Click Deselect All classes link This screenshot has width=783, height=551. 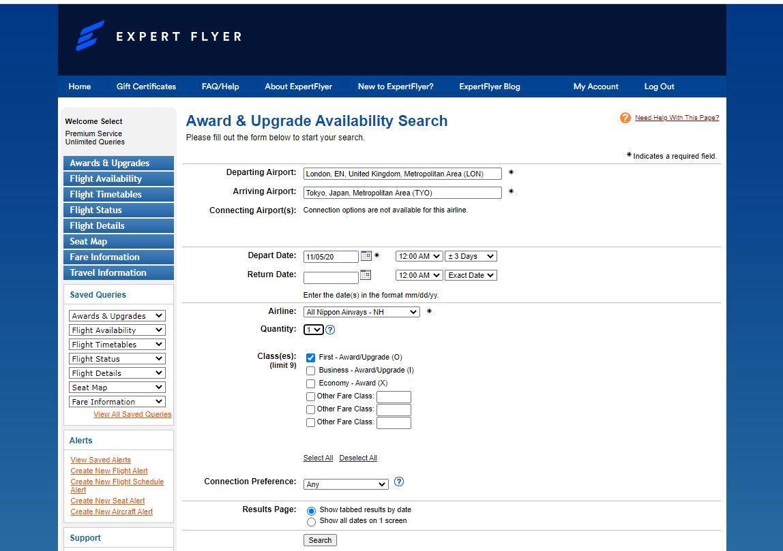(358, 458)
